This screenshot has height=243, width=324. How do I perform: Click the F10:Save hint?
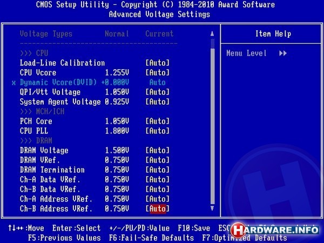pyautogui.click(x=194, y=228)
